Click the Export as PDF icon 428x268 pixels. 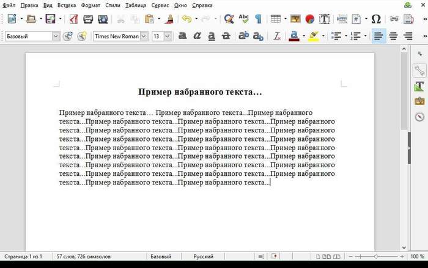73,20
